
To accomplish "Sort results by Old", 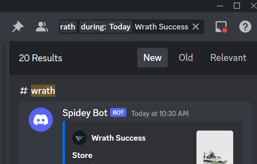I will coord(186,58).
